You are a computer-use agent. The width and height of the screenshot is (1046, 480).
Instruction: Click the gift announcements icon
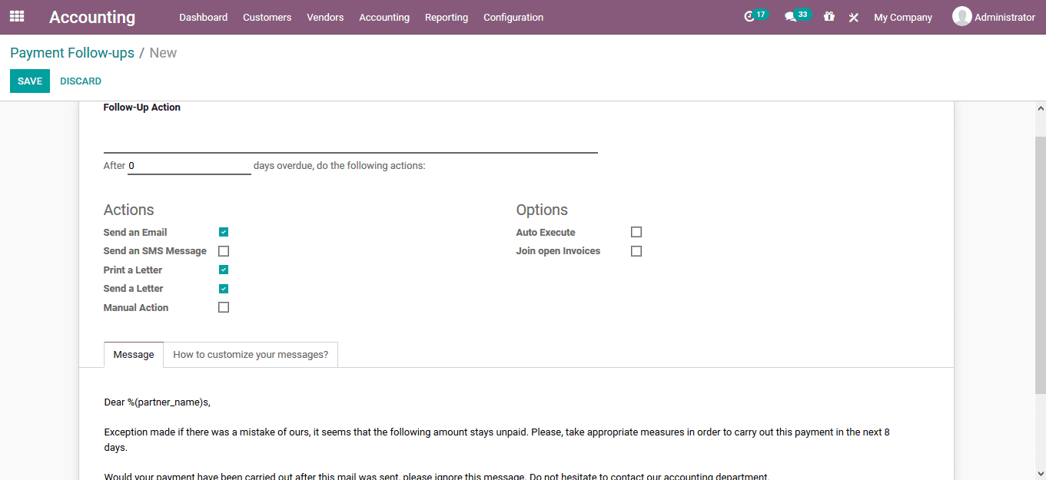828,16
